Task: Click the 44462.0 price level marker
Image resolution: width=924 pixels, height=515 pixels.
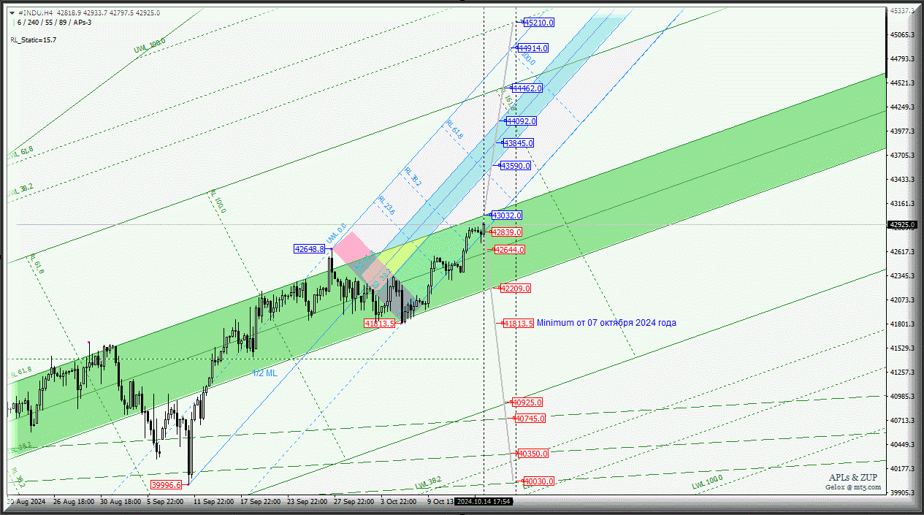Action: (527, 88)
